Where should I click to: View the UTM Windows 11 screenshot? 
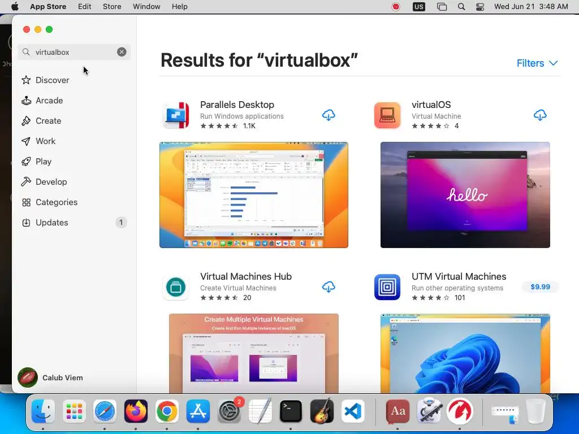tap(465, 353)
